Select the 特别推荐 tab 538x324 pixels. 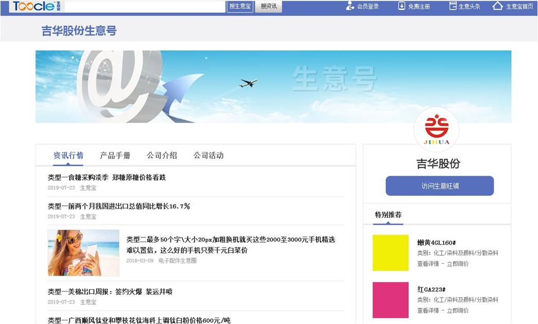pyautogui.click(x=388, y=215)
